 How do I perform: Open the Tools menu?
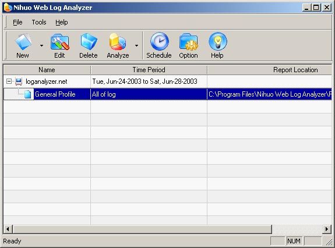39,22
